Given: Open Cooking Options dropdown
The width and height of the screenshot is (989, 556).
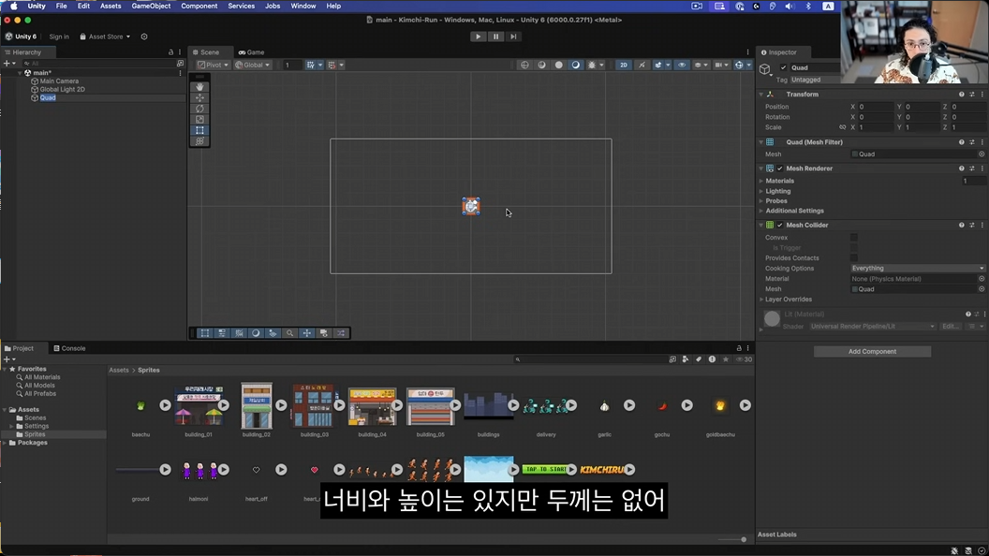Looking at the screenshot, I should click(x=917, y=269).
